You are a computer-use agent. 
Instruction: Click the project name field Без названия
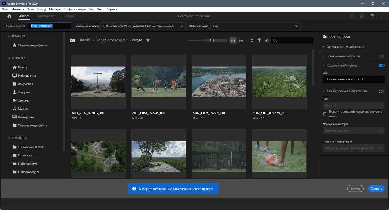tap(49, 26)
